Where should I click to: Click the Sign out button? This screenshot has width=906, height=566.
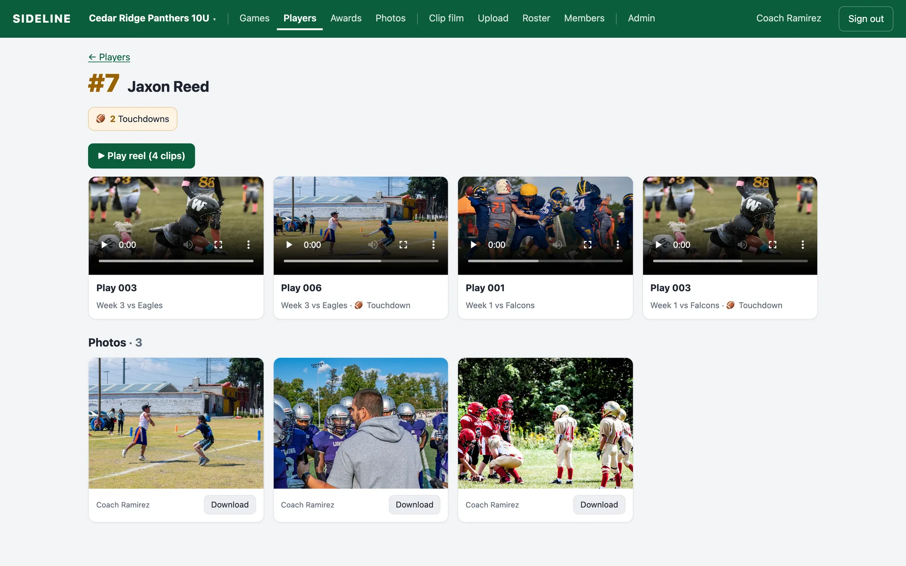[866, 19]
